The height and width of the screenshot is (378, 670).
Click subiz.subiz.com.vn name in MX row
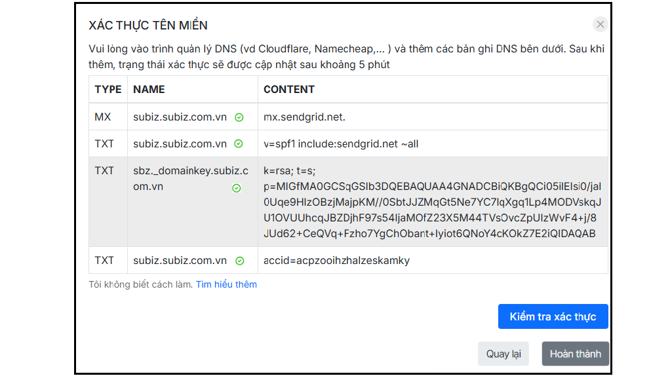[x=180, y=117]
